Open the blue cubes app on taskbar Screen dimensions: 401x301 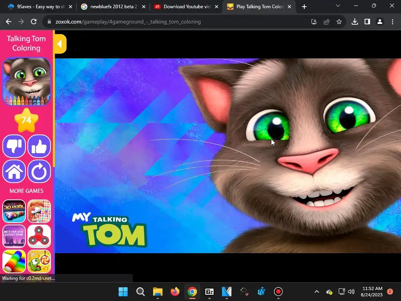click(x=261, y=292)
